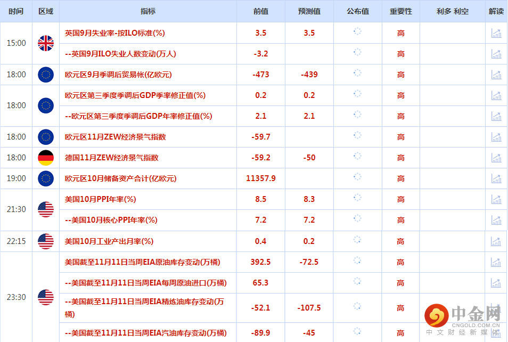Open chart icon for Germany ZEW index row

[x=496, y=158]
